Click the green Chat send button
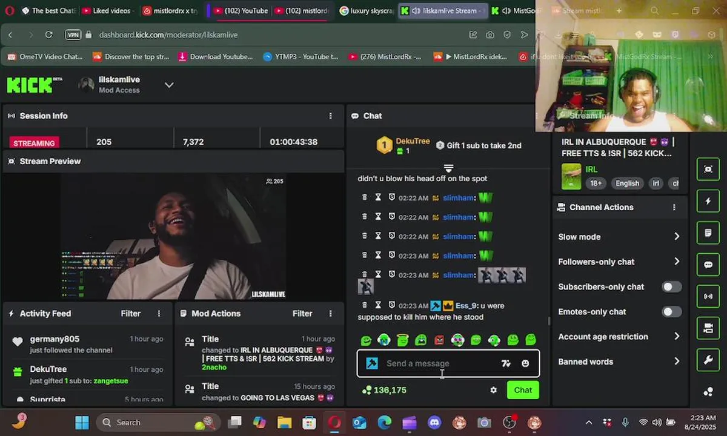Image resolution: width=727 pixels, height=436 pixels. coord(523,390)
